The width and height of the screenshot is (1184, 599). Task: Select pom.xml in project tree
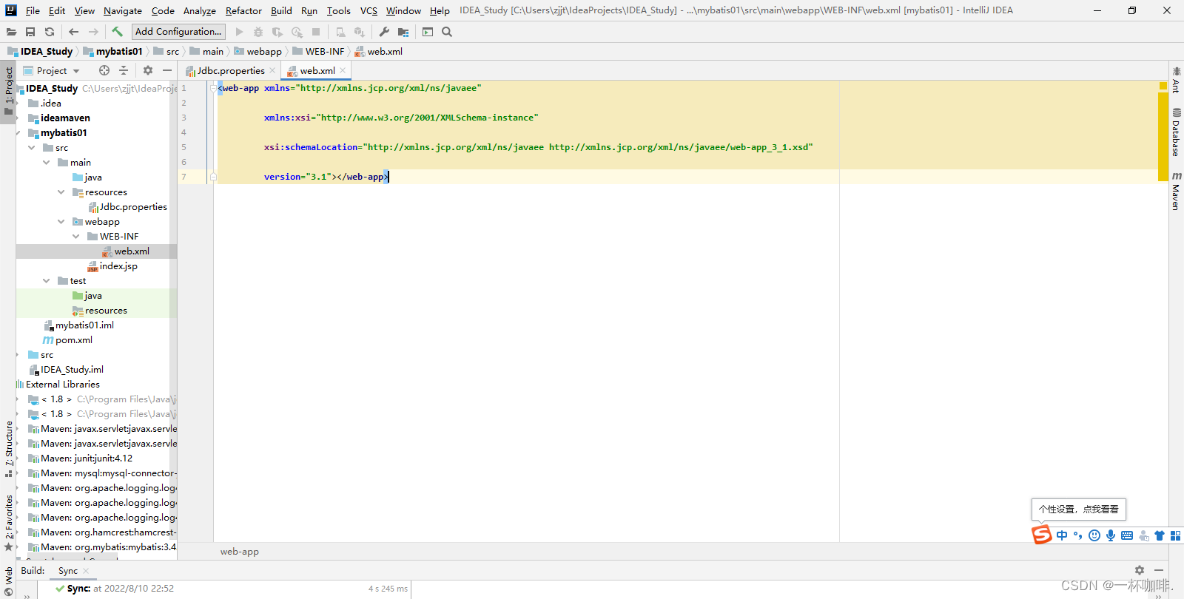67,340
